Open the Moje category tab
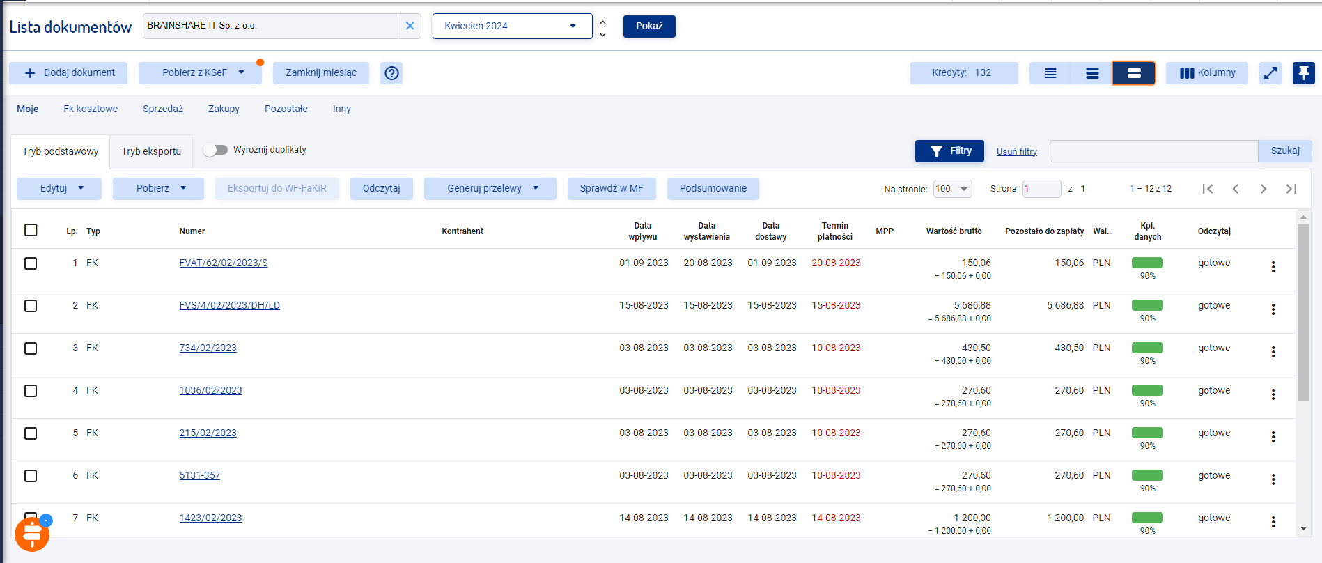1322x563 pixels. (x=28, y=109)
